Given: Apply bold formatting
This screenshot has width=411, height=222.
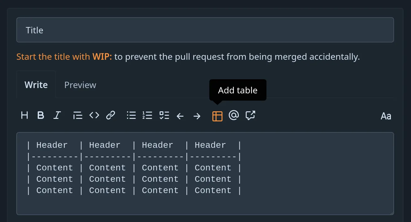Looking at the screenshot, I should coord(41,115).
